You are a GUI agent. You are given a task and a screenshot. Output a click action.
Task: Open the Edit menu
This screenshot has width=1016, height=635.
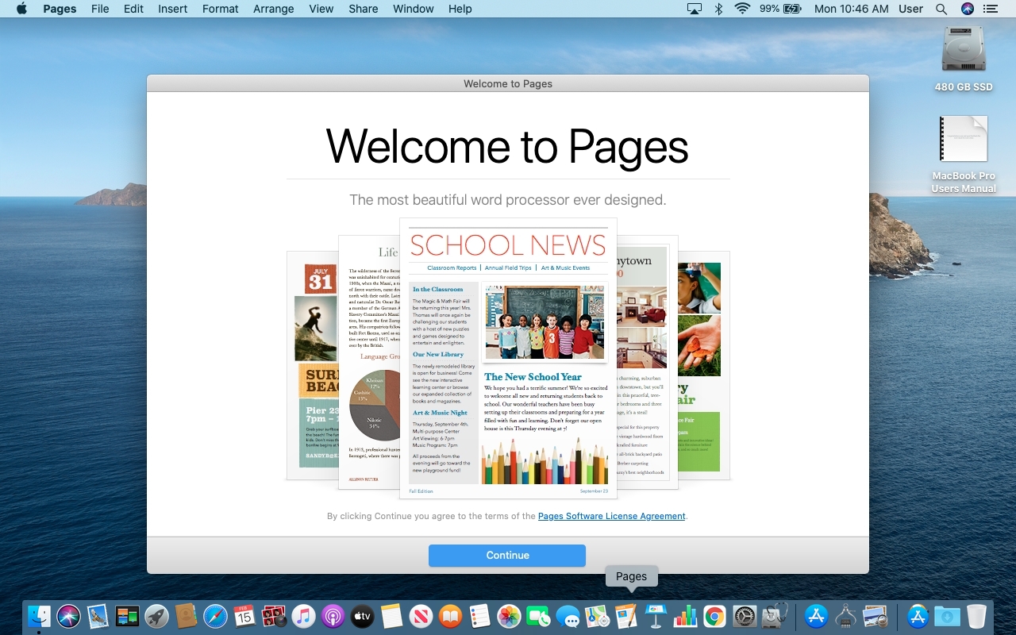pyautogui.click(x=133, y=9)
